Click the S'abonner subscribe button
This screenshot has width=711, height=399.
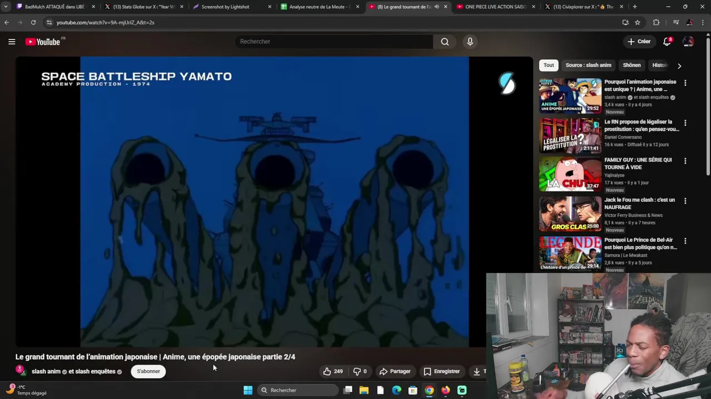(148, 371)
